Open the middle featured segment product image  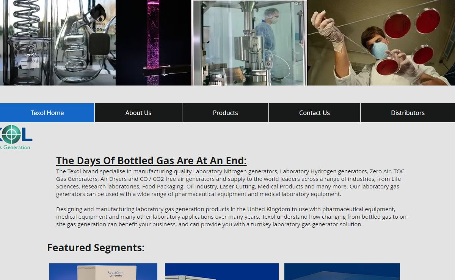click(222, 272)
